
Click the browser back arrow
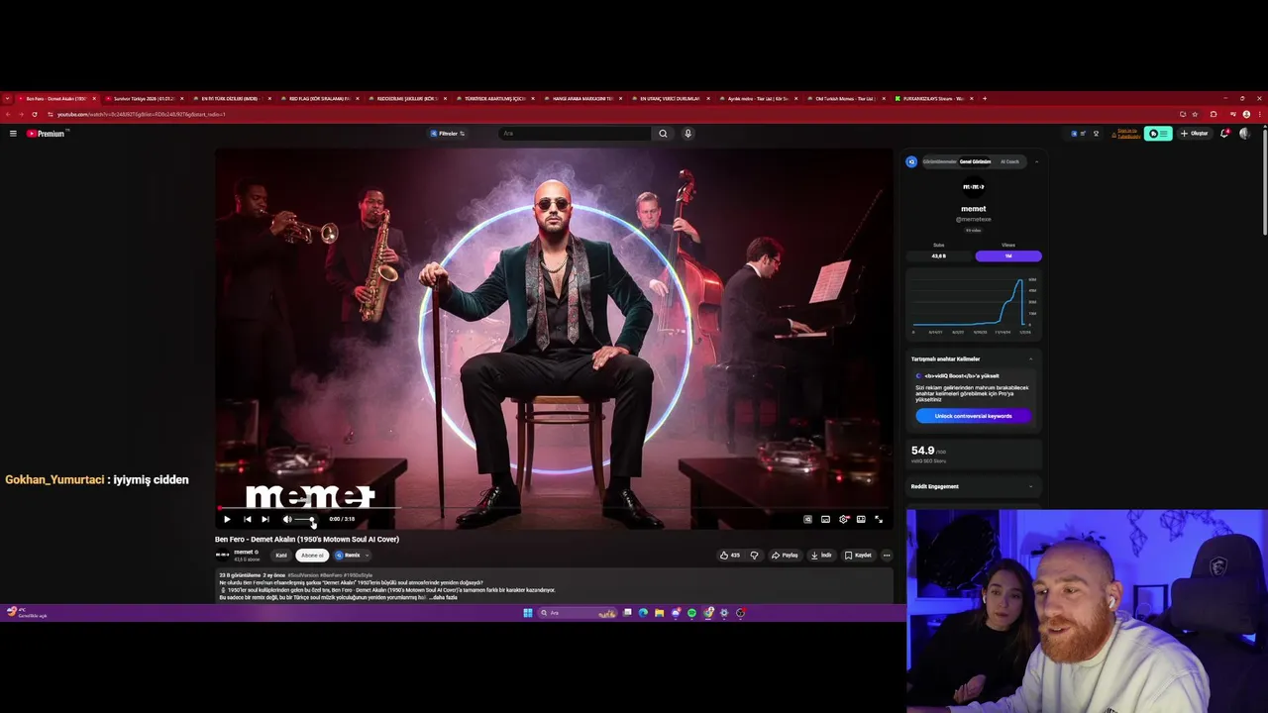click(9, 114)
